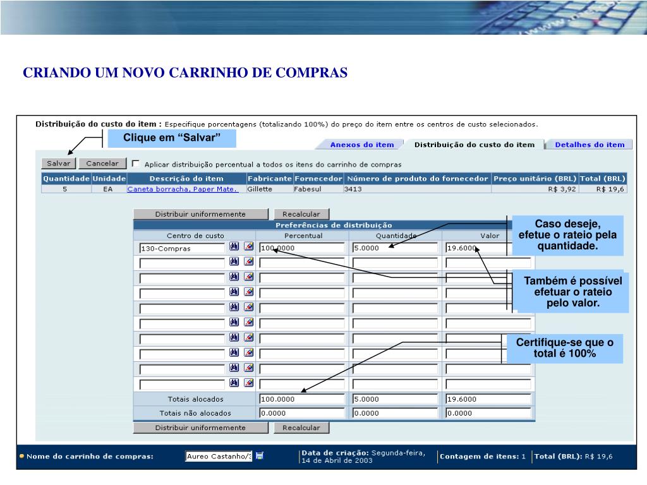Click the eraser clear icon in cost center row 6

248,322
